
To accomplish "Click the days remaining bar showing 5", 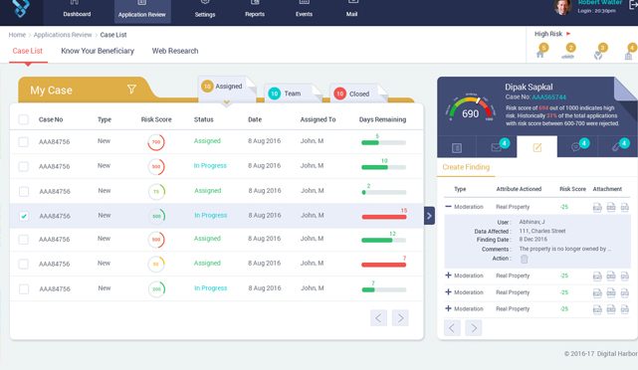I will (x=383, y=142).
